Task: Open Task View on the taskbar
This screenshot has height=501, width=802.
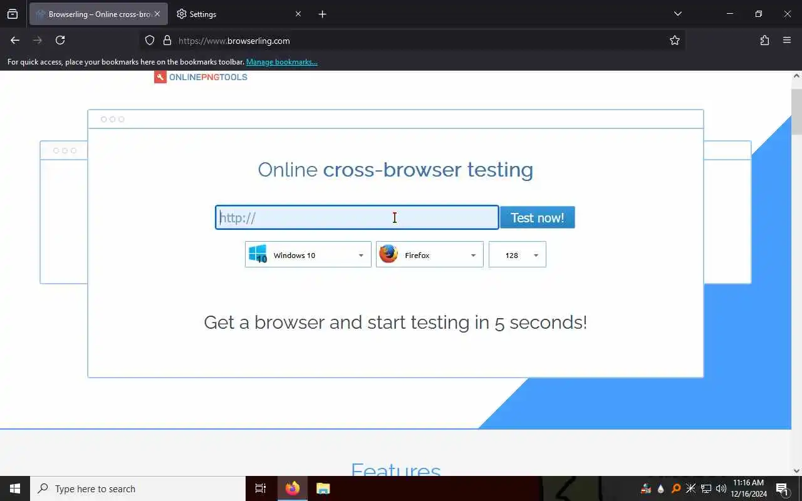Action: click(x=261, y=488)
